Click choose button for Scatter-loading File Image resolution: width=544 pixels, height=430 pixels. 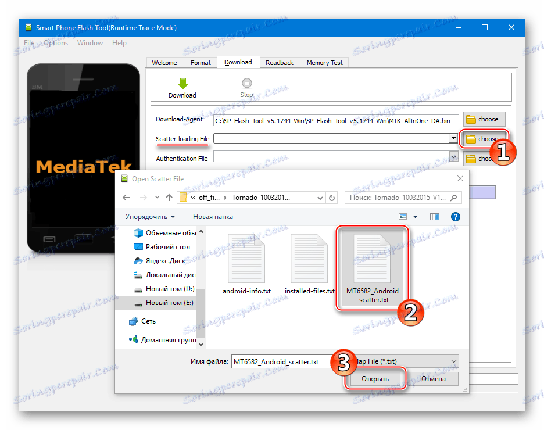[484, 139]
